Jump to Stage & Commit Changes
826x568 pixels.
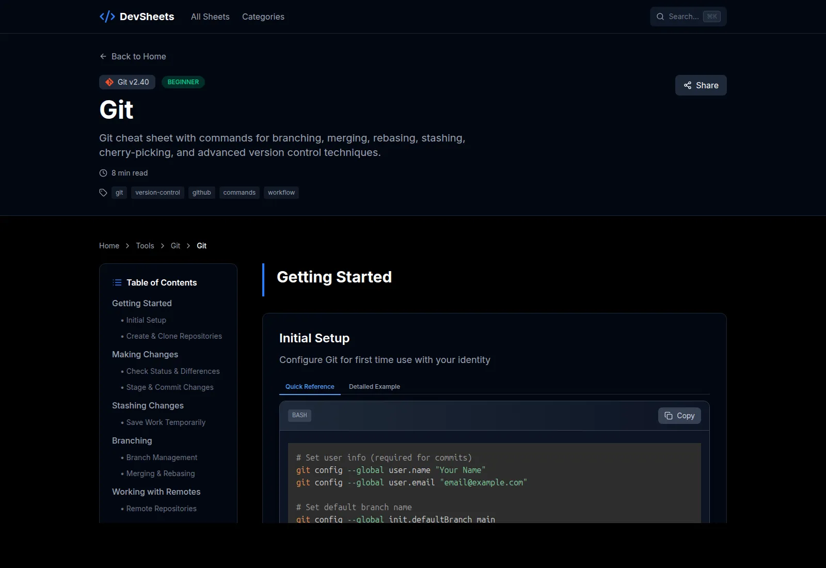coord(170,387)
